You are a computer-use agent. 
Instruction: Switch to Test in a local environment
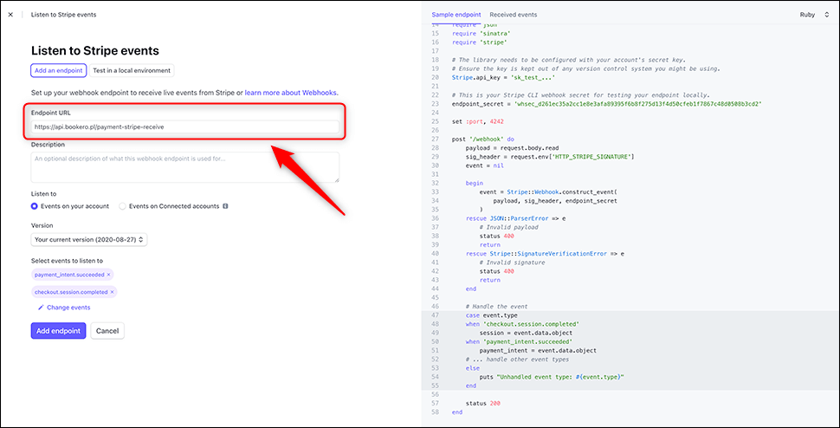(132, 70)
